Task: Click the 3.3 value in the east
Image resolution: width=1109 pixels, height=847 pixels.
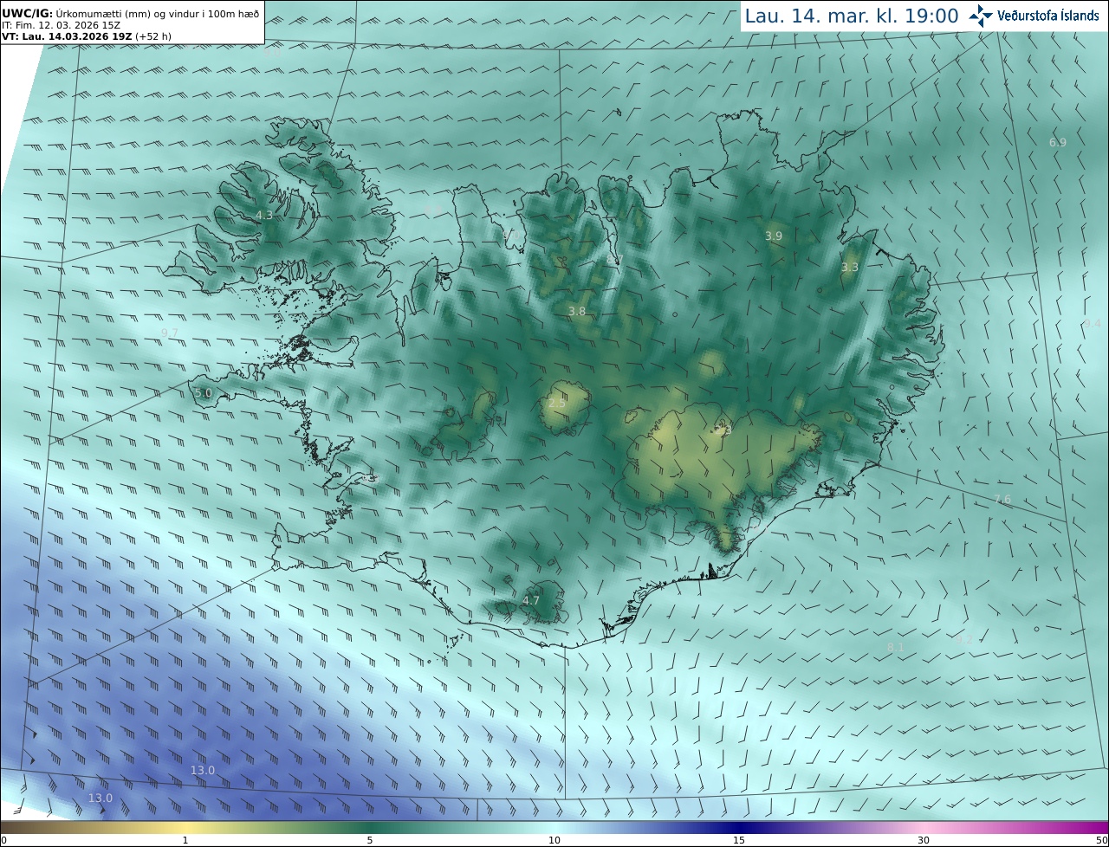Action: click(850, 267)
